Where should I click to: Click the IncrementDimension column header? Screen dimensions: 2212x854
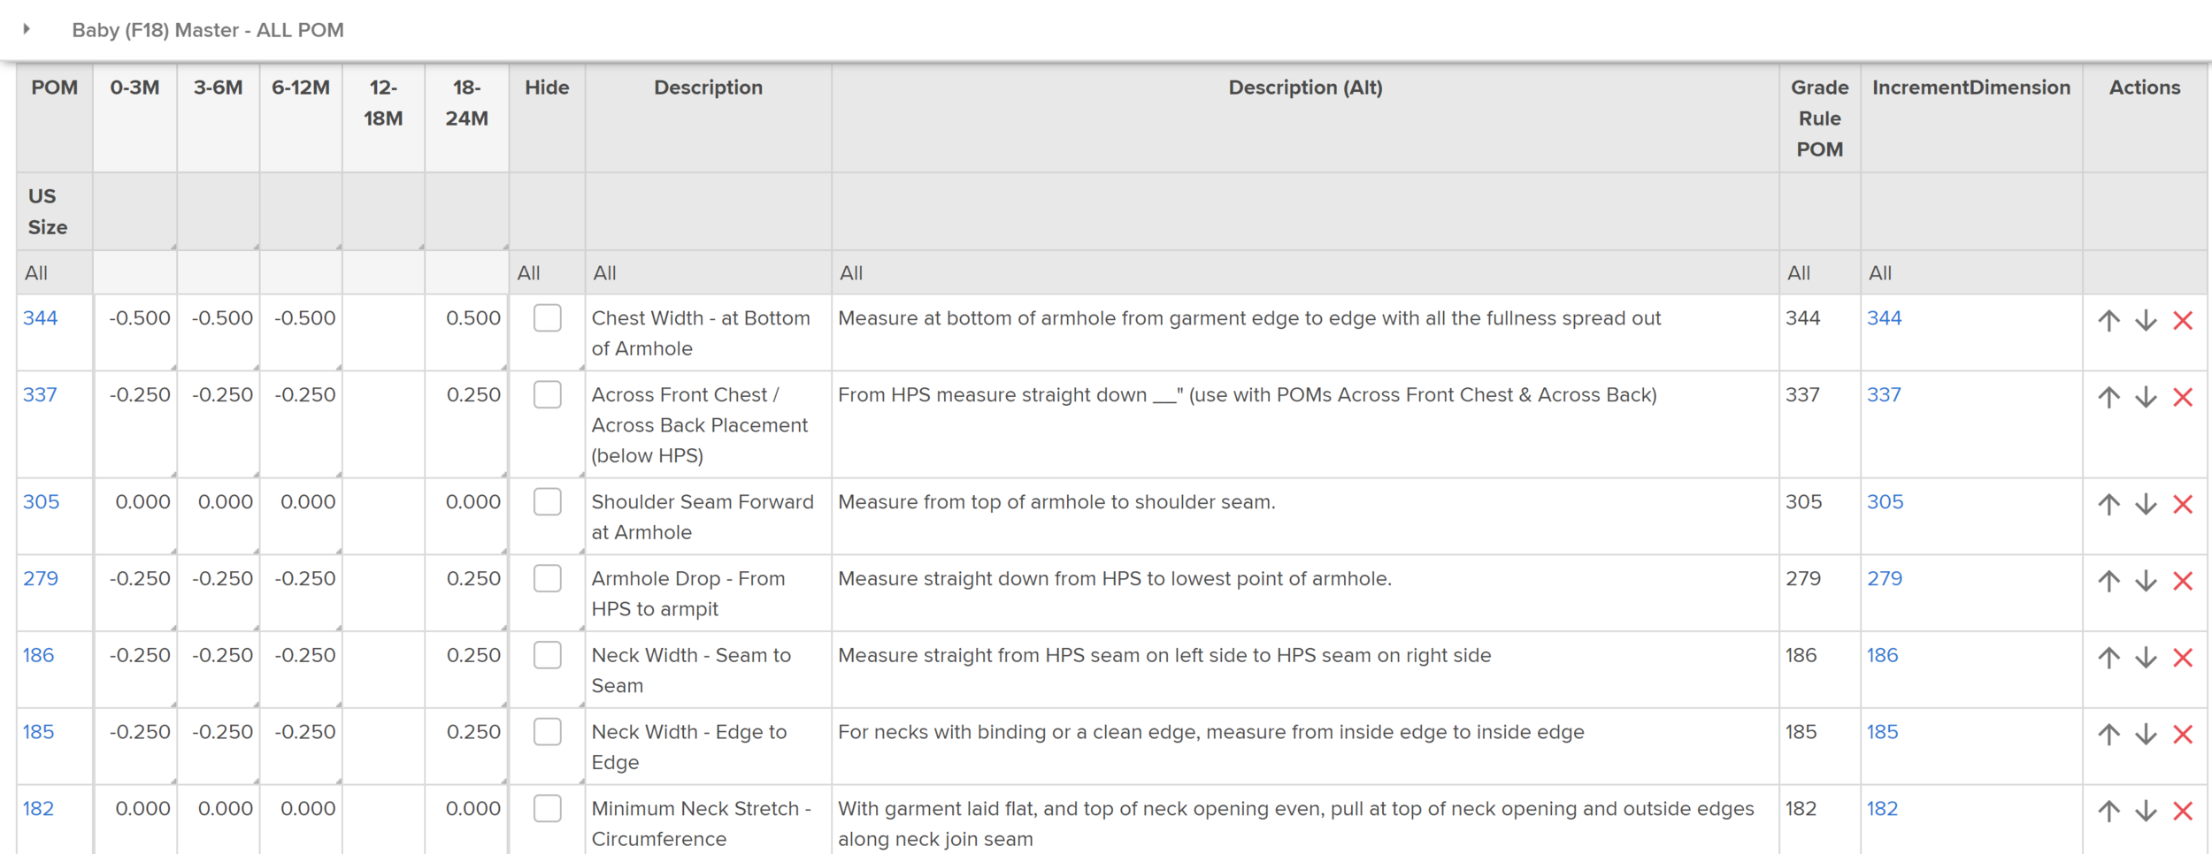point(1970,88)
